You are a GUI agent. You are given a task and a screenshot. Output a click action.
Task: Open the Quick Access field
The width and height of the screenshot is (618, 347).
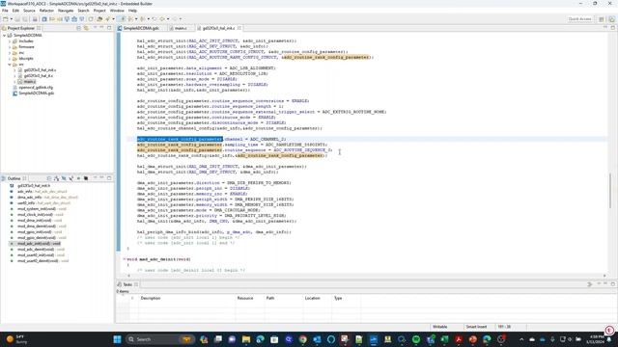579,19
